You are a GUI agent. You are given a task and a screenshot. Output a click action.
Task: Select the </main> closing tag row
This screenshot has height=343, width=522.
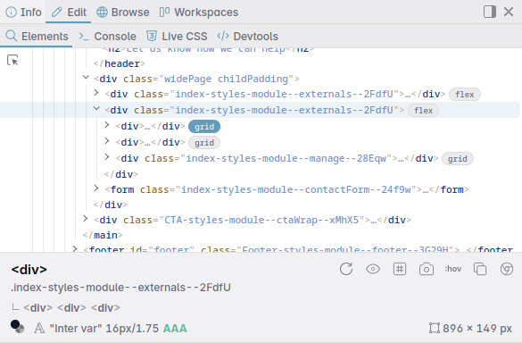pyautogui.click(x=103, y=235)
